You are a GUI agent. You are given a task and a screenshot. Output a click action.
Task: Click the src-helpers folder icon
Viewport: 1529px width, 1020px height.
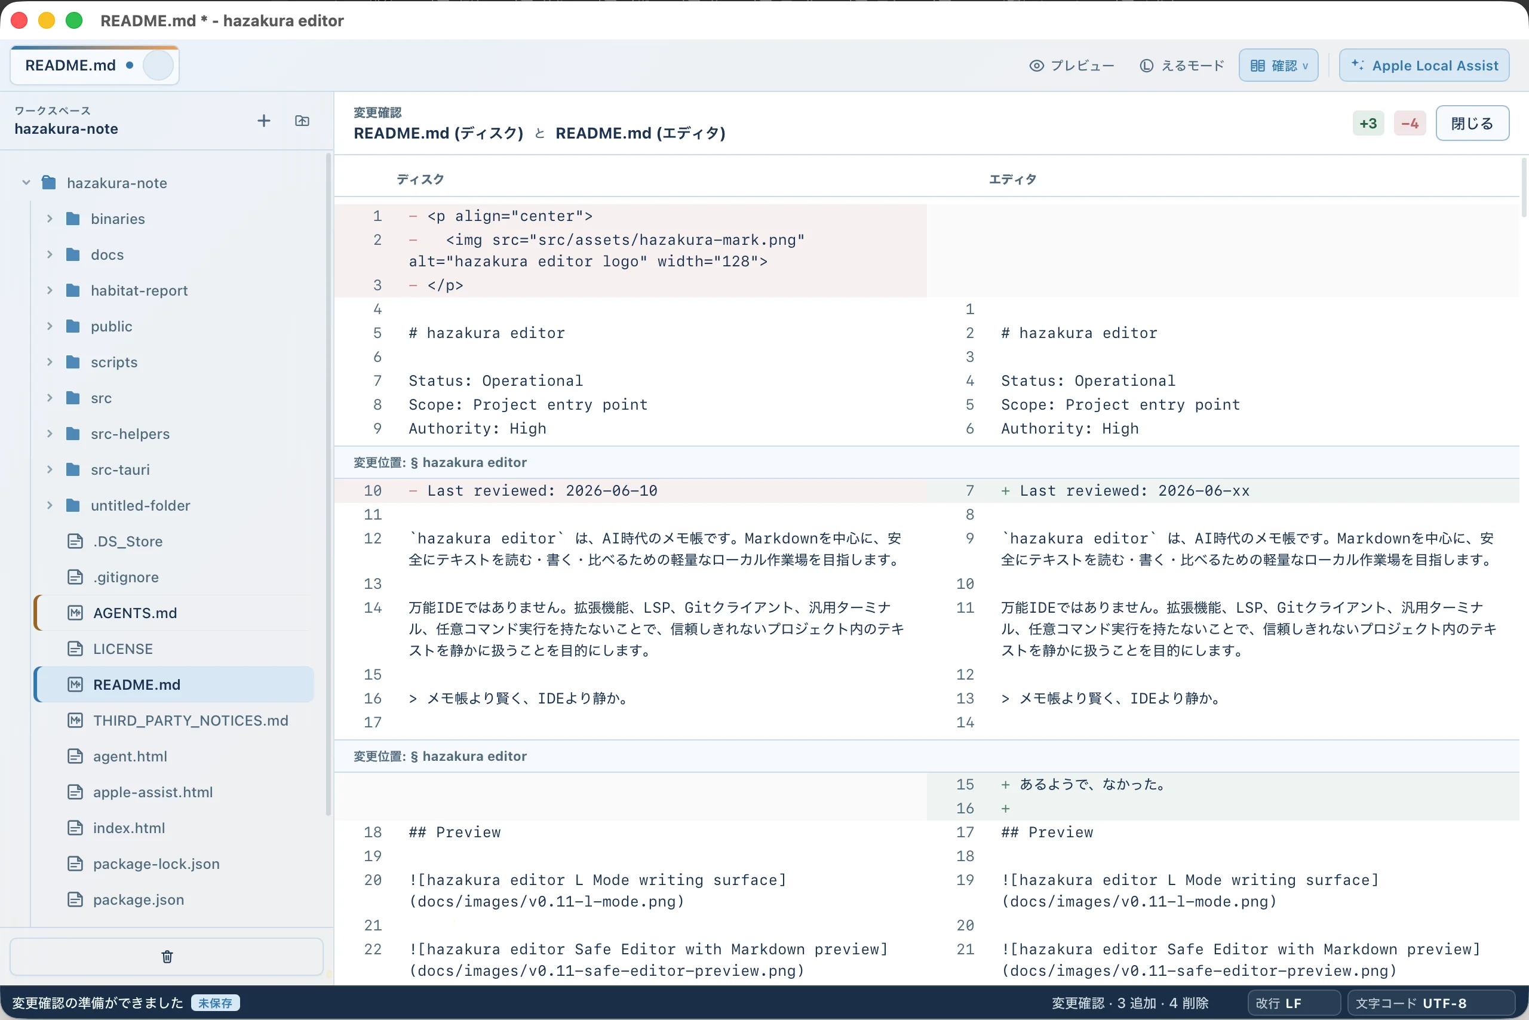(73, 433)
